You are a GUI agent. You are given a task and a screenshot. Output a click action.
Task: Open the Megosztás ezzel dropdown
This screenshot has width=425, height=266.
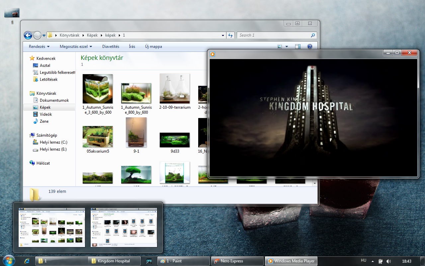pyautogui.click(x=76, y=47)
